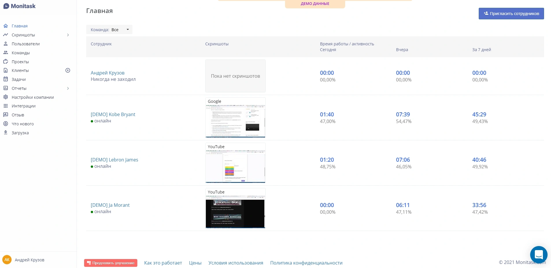
Task: Expand the Скриншоты submenu chevron
Action: tap(68, 35)
